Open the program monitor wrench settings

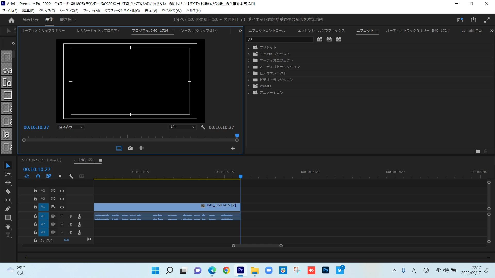click(x=203, y=127)
